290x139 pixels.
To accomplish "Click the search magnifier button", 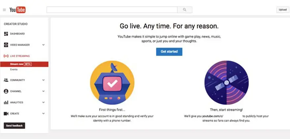I will pos(185,10).
